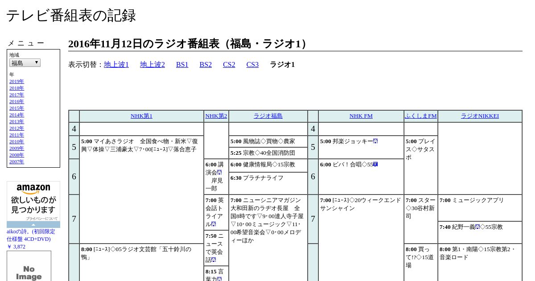The height and width of the screenshot is (281, 535).
Task: Open the ラジオ福島 channel header link
Action: (x=268, y=116)
